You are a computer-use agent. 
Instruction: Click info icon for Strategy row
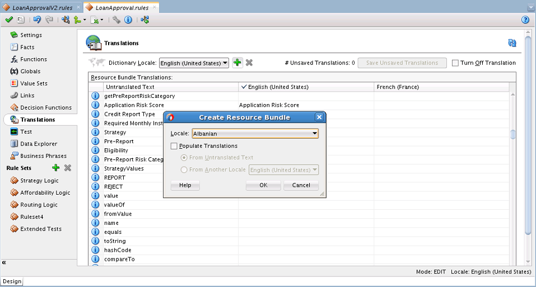95,132
